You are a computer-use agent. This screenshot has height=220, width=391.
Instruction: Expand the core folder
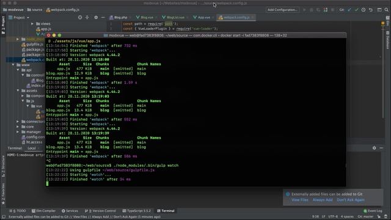(18, 127)
